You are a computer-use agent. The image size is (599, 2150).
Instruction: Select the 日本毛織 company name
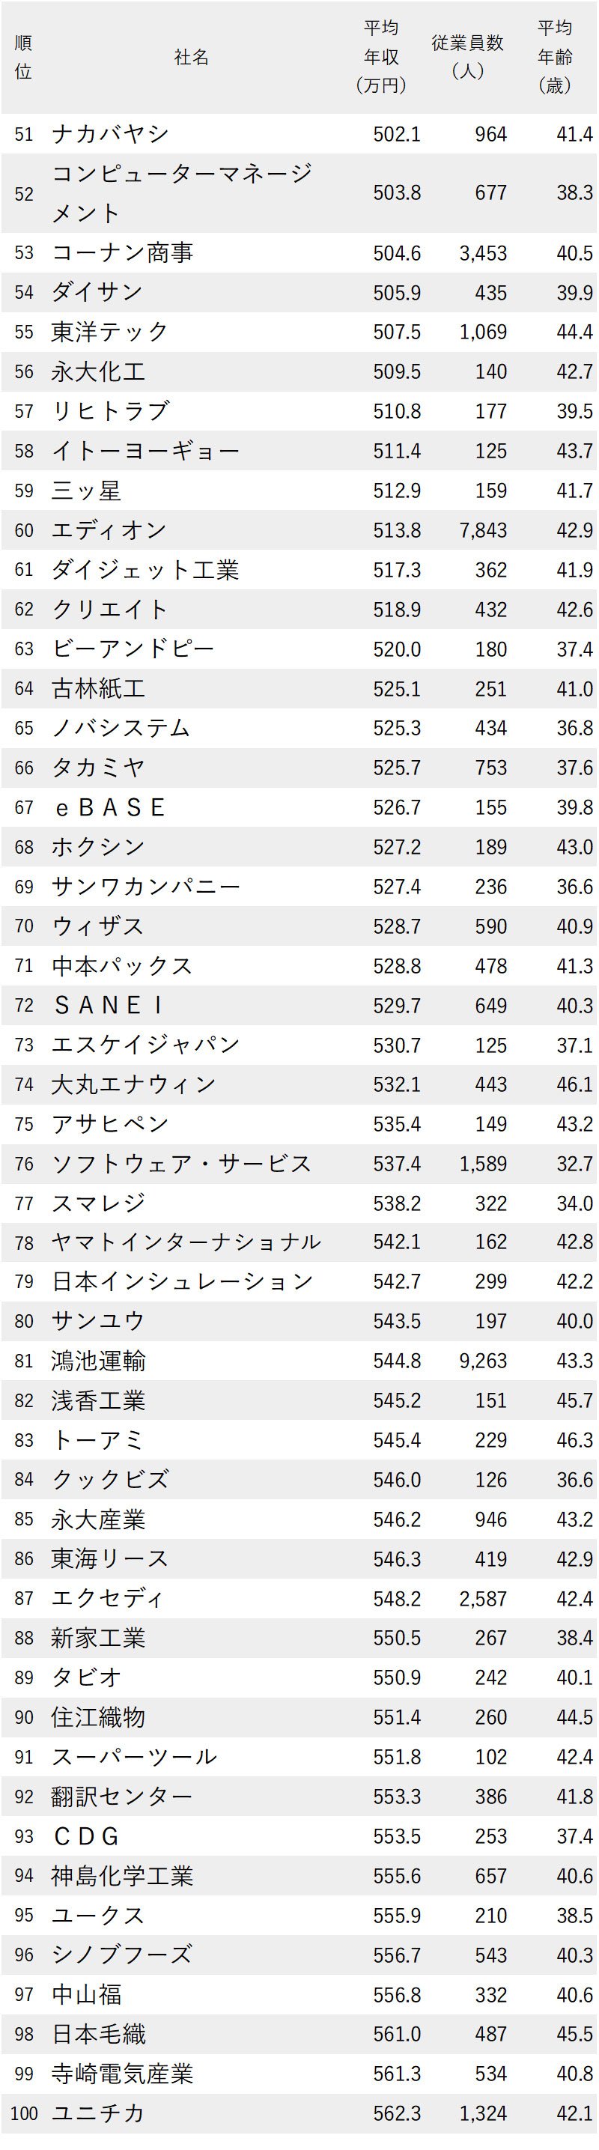click(x=98, y=2033)
